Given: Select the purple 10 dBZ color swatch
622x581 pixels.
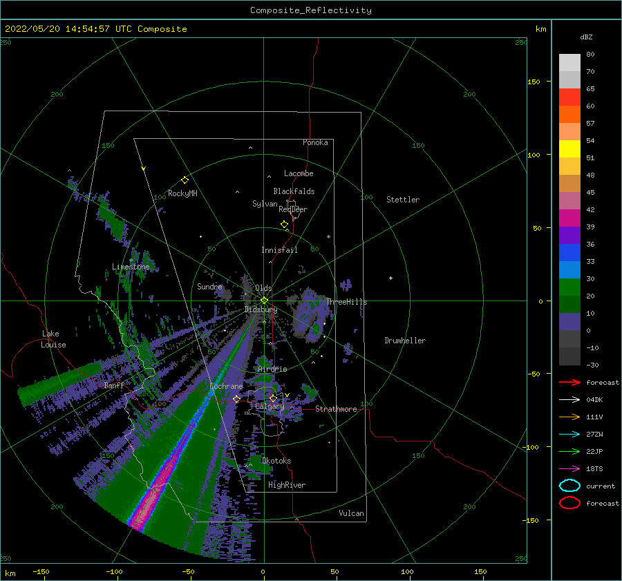Looking at the screenshot, I should [569, 321].
